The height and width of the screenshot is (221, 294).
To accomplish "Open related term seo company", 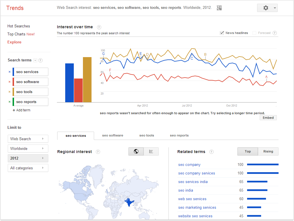I will click(x=189, y=165).
